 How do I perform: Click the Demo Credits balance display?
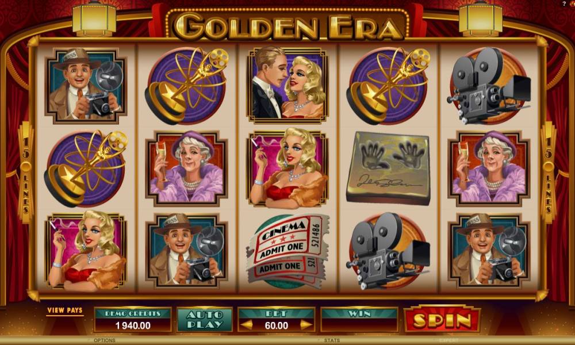133,320
